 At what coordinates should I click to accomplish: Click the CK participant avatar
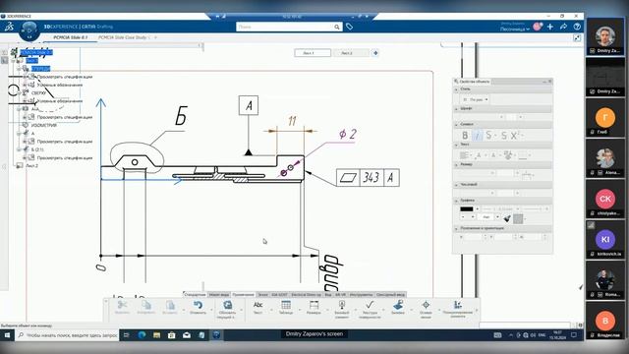tap(605, 199)
